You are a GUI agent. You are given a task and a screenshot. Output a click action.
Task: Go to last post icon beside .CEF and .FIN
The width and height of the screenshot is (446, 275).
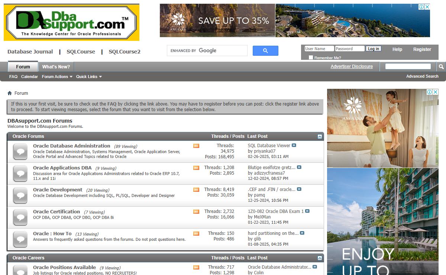[299, 189]
